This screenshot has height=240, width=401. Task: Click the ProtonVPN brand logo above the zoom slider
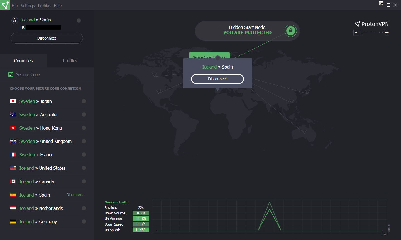[371, 24]
